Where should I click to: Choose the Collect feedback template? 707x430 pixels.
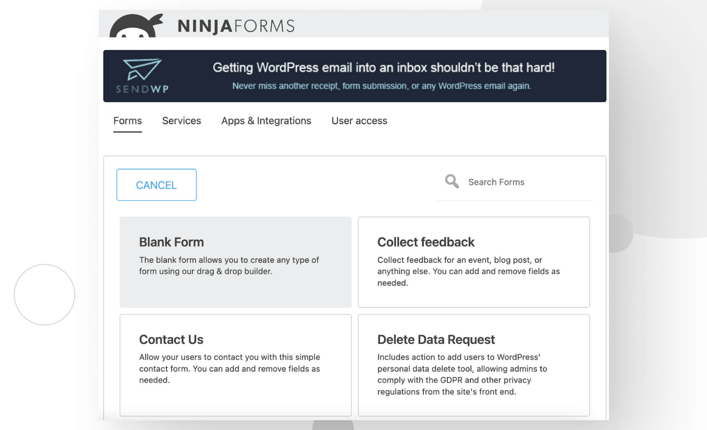474,262
